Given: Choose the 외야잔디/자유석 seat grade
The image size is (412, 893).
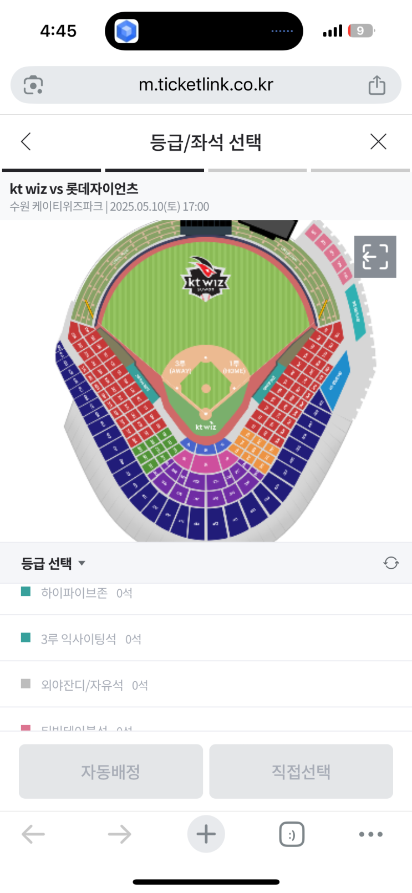Looking at the screenshot, I should [82, 685].
